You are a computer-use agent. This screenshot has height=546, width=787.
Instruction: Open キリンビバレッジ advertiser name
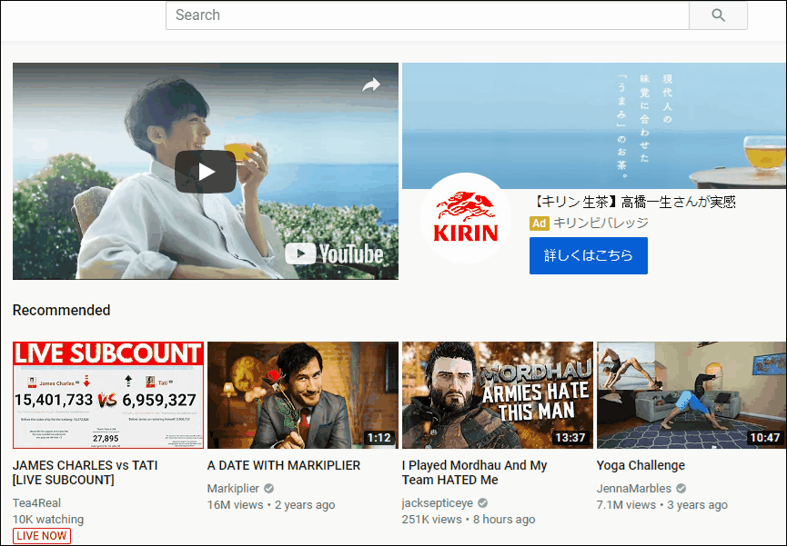[x=600, y=223]
